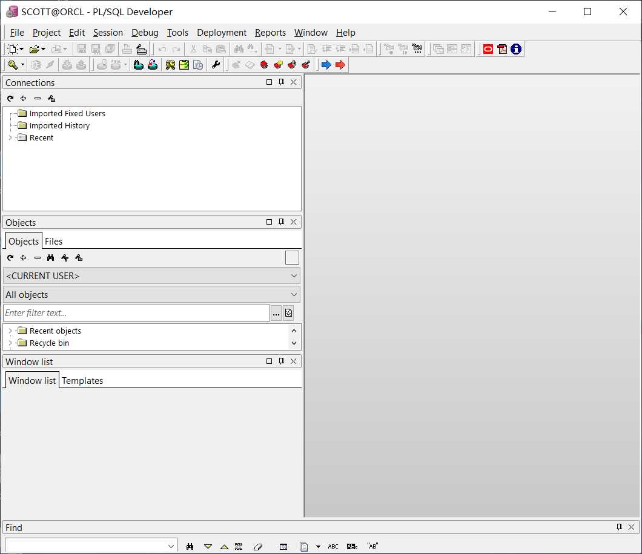
Task: Expand the Recent connections folder
Action: pyautogui.click(x=10, y=138)
